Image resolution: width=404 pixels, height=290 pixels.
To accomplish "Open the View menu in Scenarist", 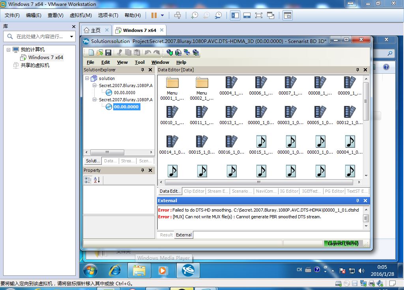I will tap(122, 62).
